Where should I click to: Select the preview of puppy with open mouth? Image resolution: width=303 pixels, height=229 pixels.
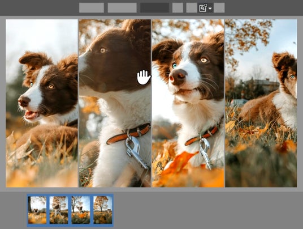pos(42,103)
